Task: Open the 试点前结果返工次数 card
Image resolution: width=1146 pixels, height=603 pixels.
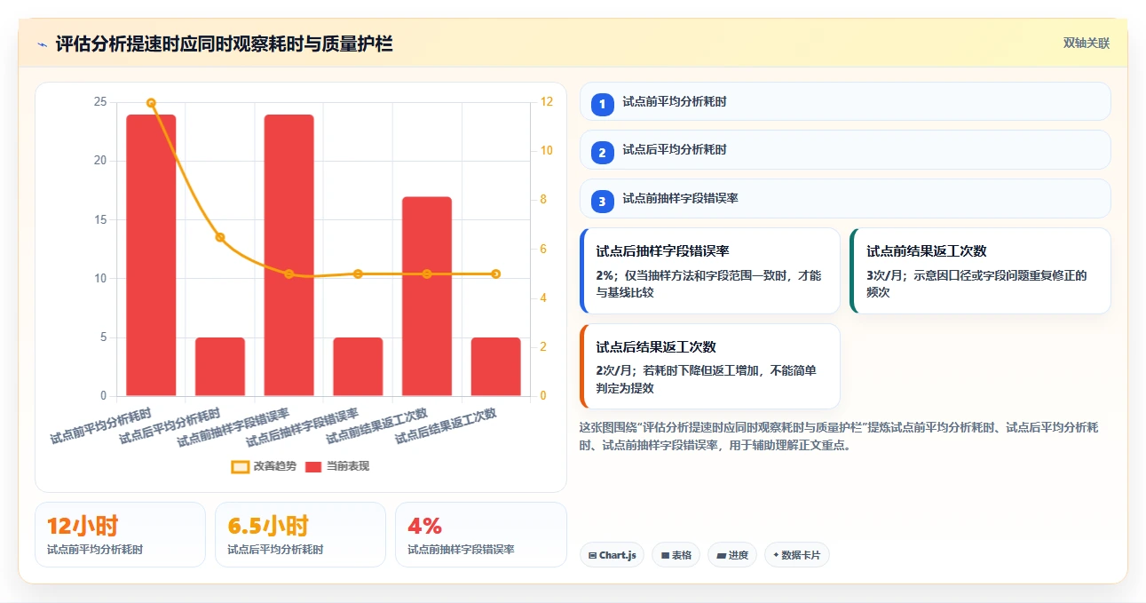Action: tap(980, 271)
